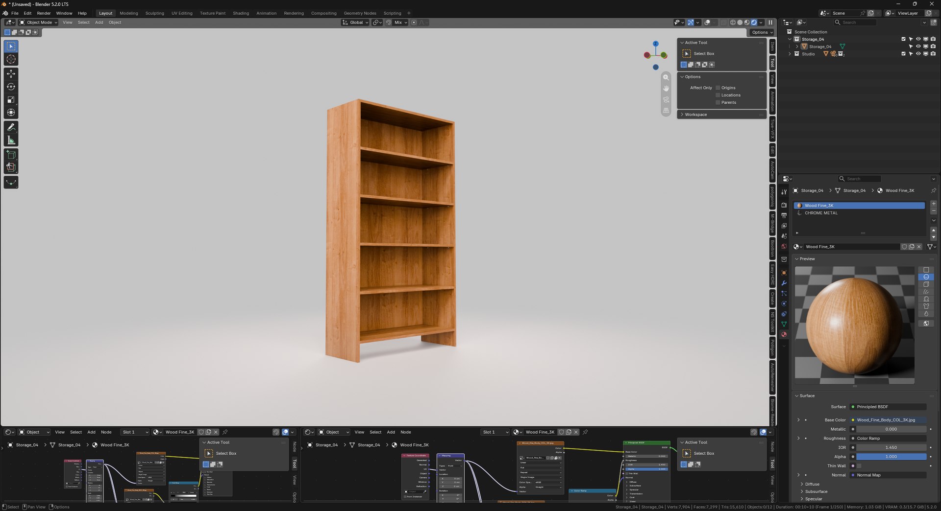This screenshot has width=941, height=511.
Task: Toggle Thin Wall checkbox in Surface panel
Action: pyautogui.click(x=859, y=466)
